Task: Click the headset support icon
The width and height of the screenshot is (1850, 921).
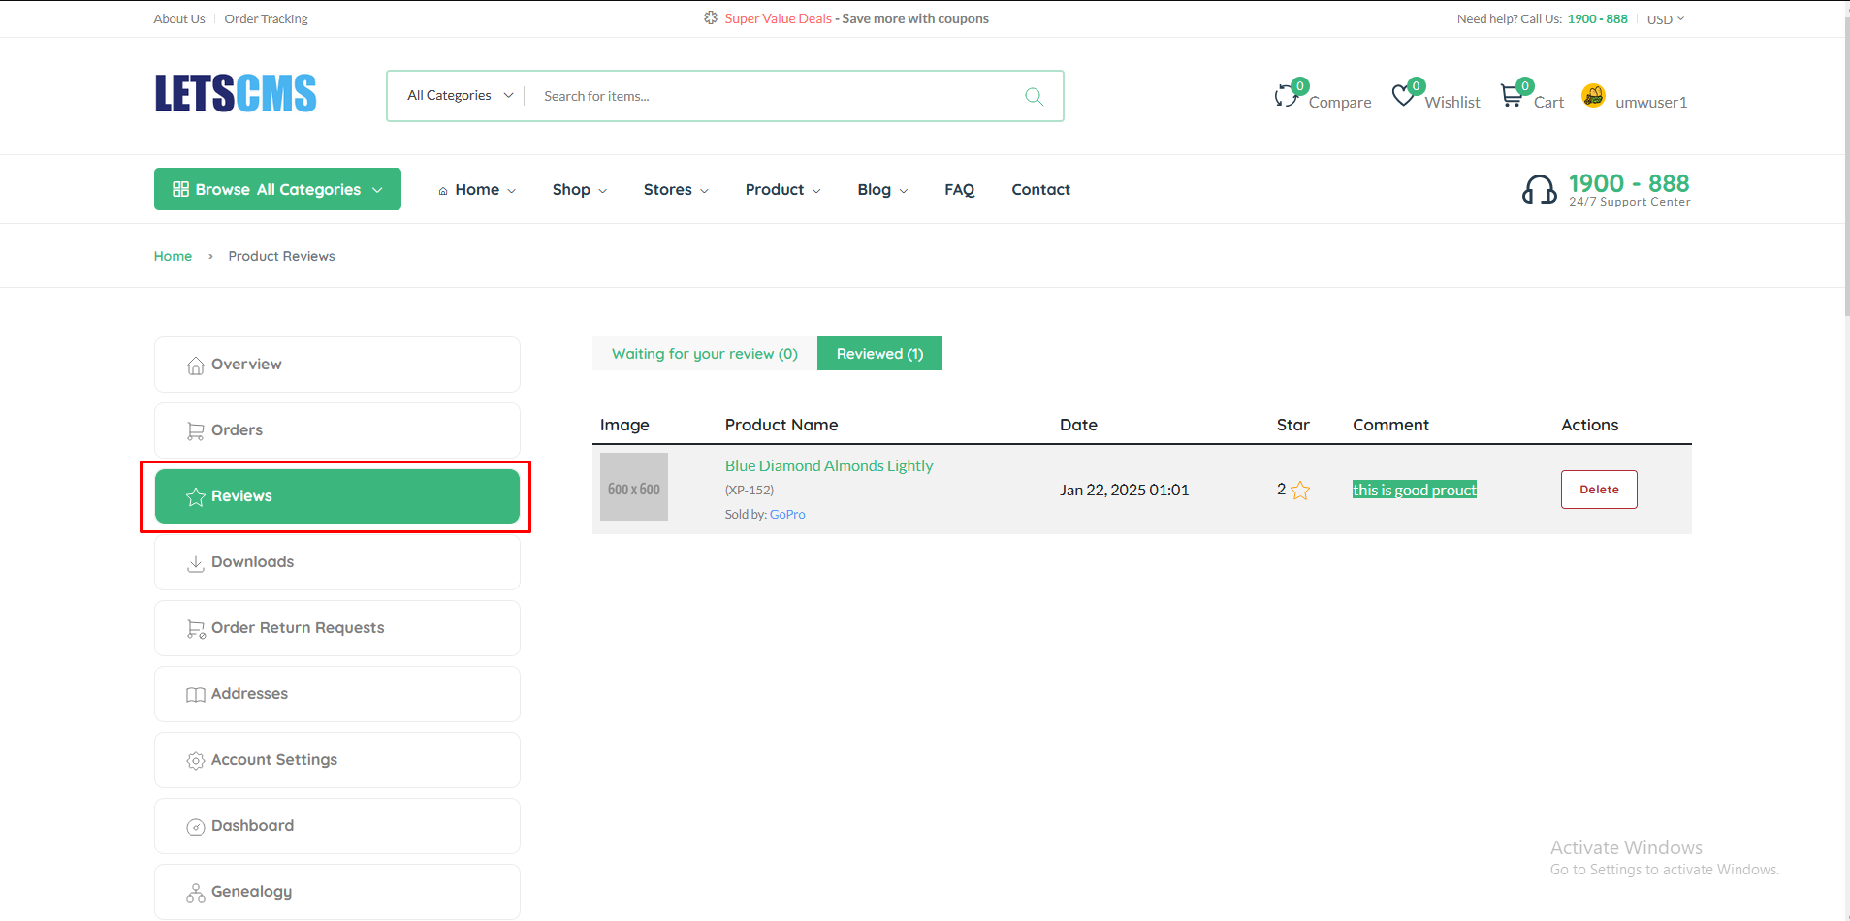Action: coord(1540,189)
